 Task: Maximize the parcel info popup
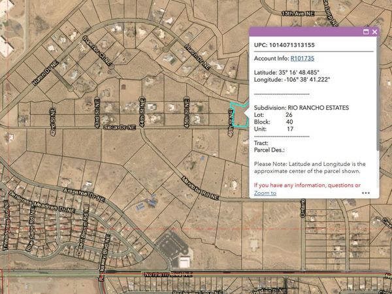pyautogui.click(x=366, y=32)
